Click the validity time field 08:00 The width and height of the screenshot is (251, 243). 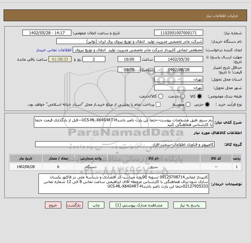(129, 70)
